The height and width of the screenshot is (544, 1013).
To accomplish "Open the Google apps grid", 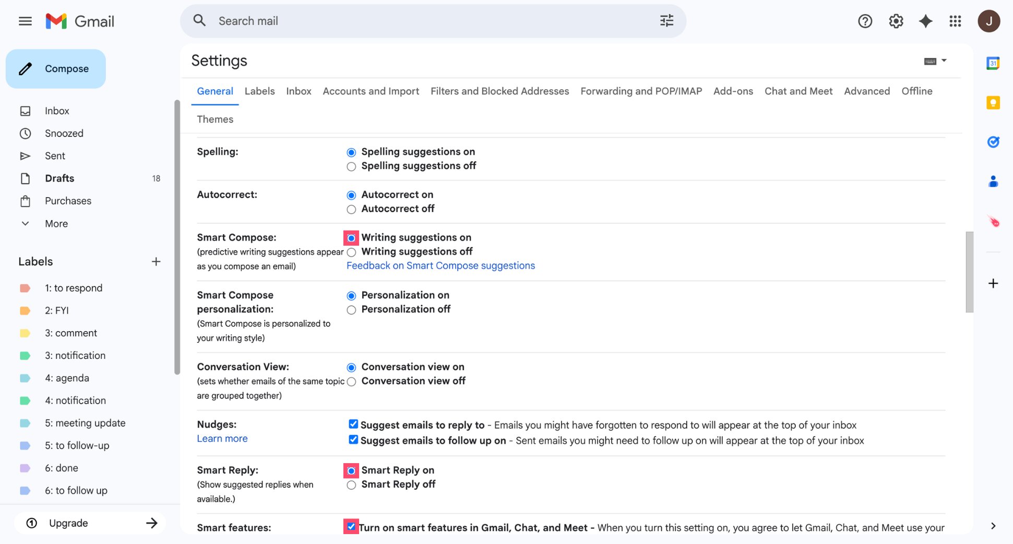I will [x=956, y=21].
